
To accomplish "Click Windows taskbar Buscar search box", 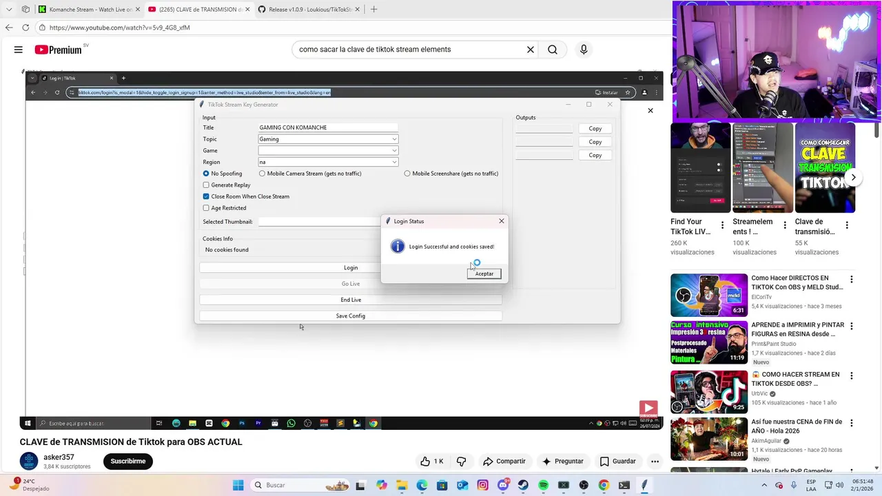I will point(300,485).
